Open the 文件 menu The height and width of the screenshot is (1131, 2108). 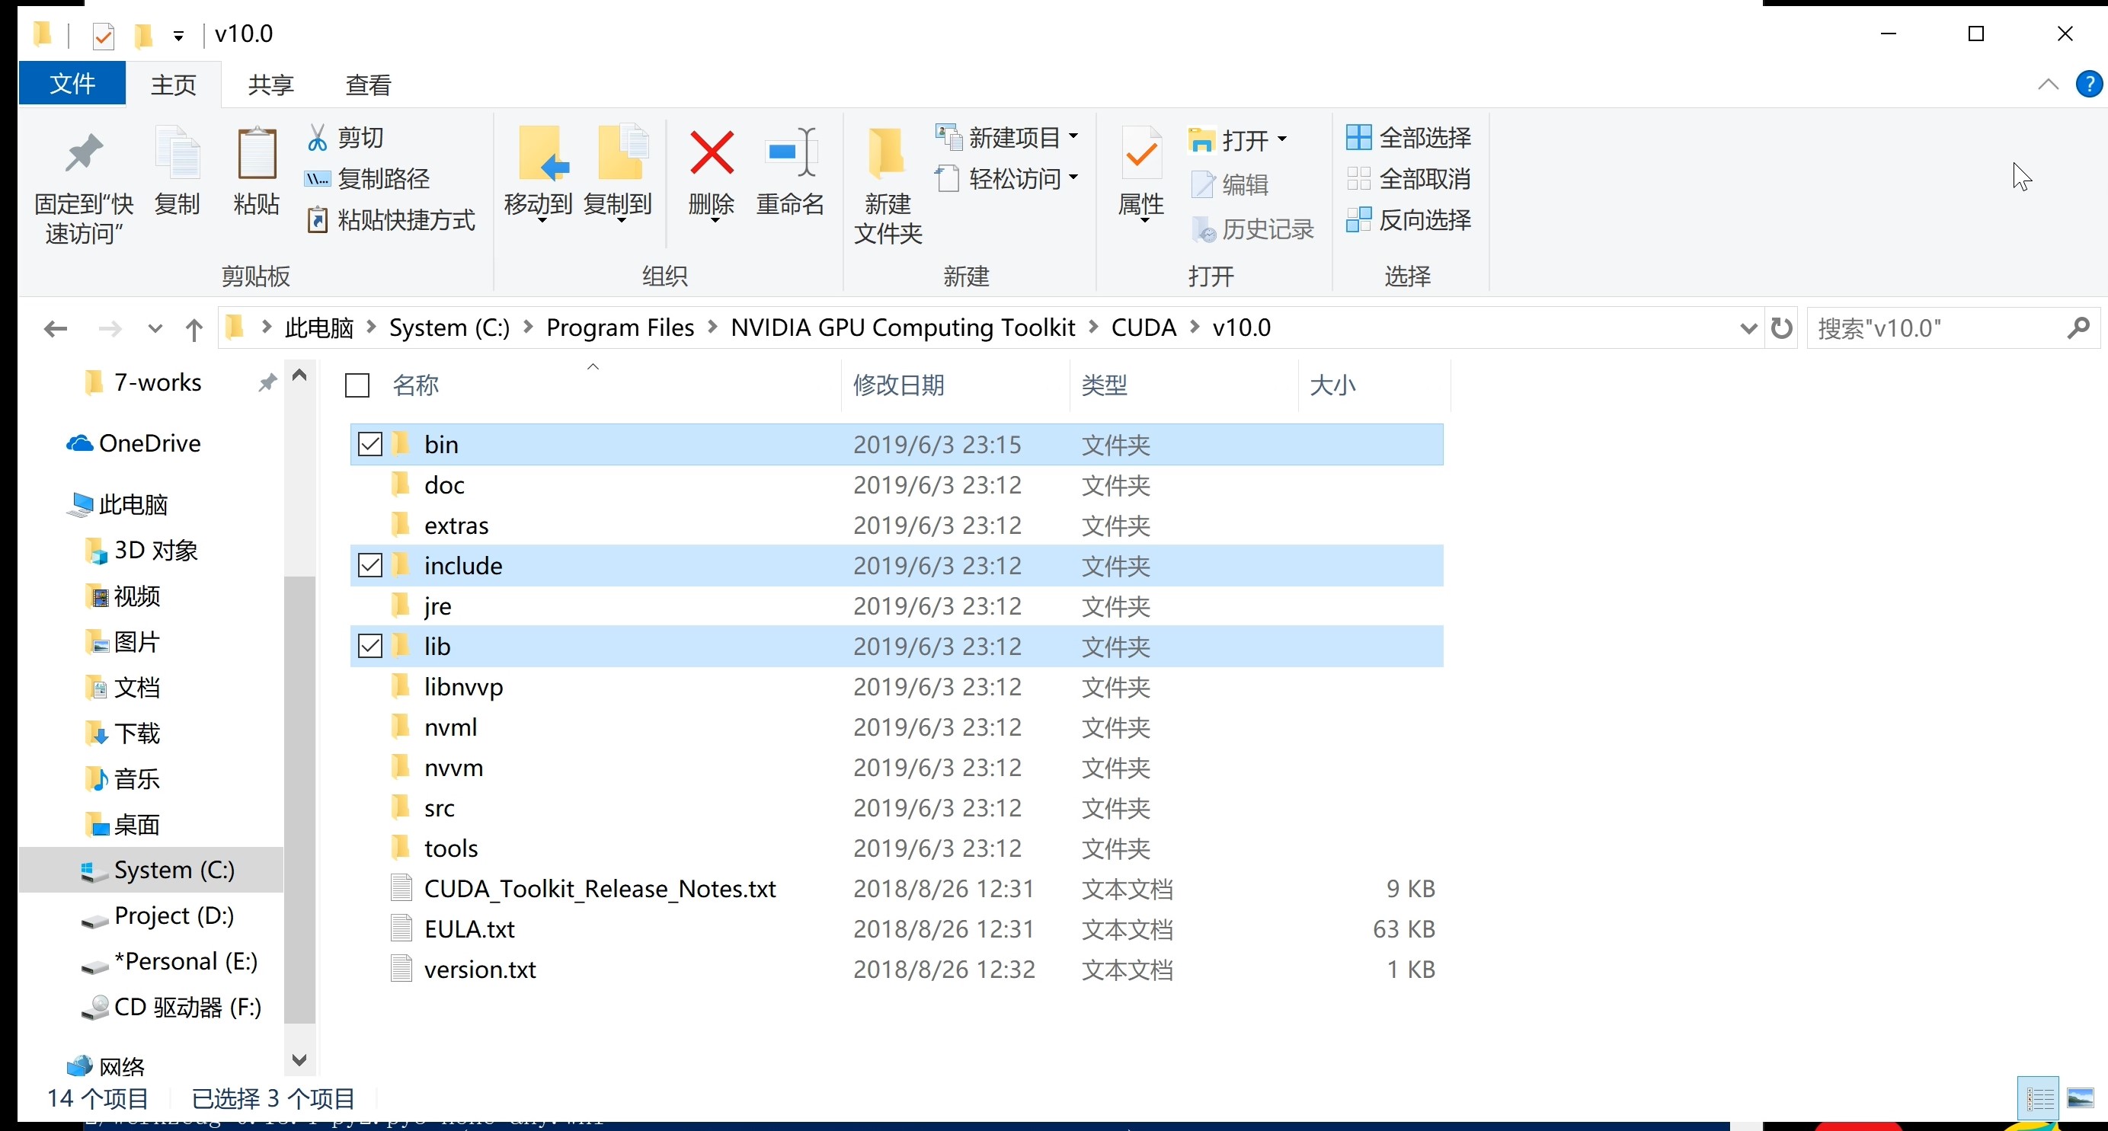point(71,84)
